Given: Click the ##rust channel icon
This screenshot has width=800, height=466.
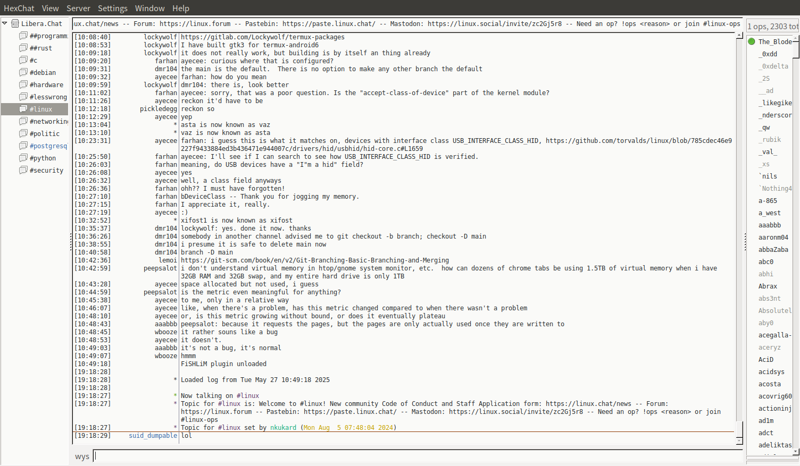Looking at the screenshot, I should (x=23, y=48).
